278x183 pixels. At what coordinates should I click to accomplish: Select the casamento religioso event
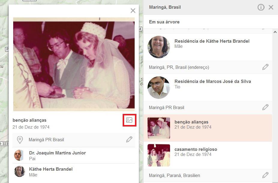pyautogui.click(x=208, y=155)
